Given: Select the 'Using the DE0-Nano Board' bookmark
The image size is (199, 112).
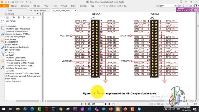Looking at the screenshot, I should [x=17, y=31].
